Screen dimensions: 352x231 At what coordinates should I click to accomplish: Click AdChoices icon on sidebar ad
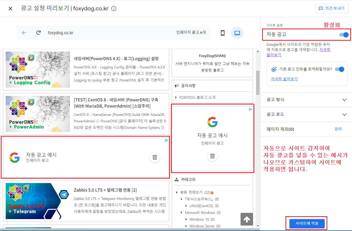tap(250, 109)
